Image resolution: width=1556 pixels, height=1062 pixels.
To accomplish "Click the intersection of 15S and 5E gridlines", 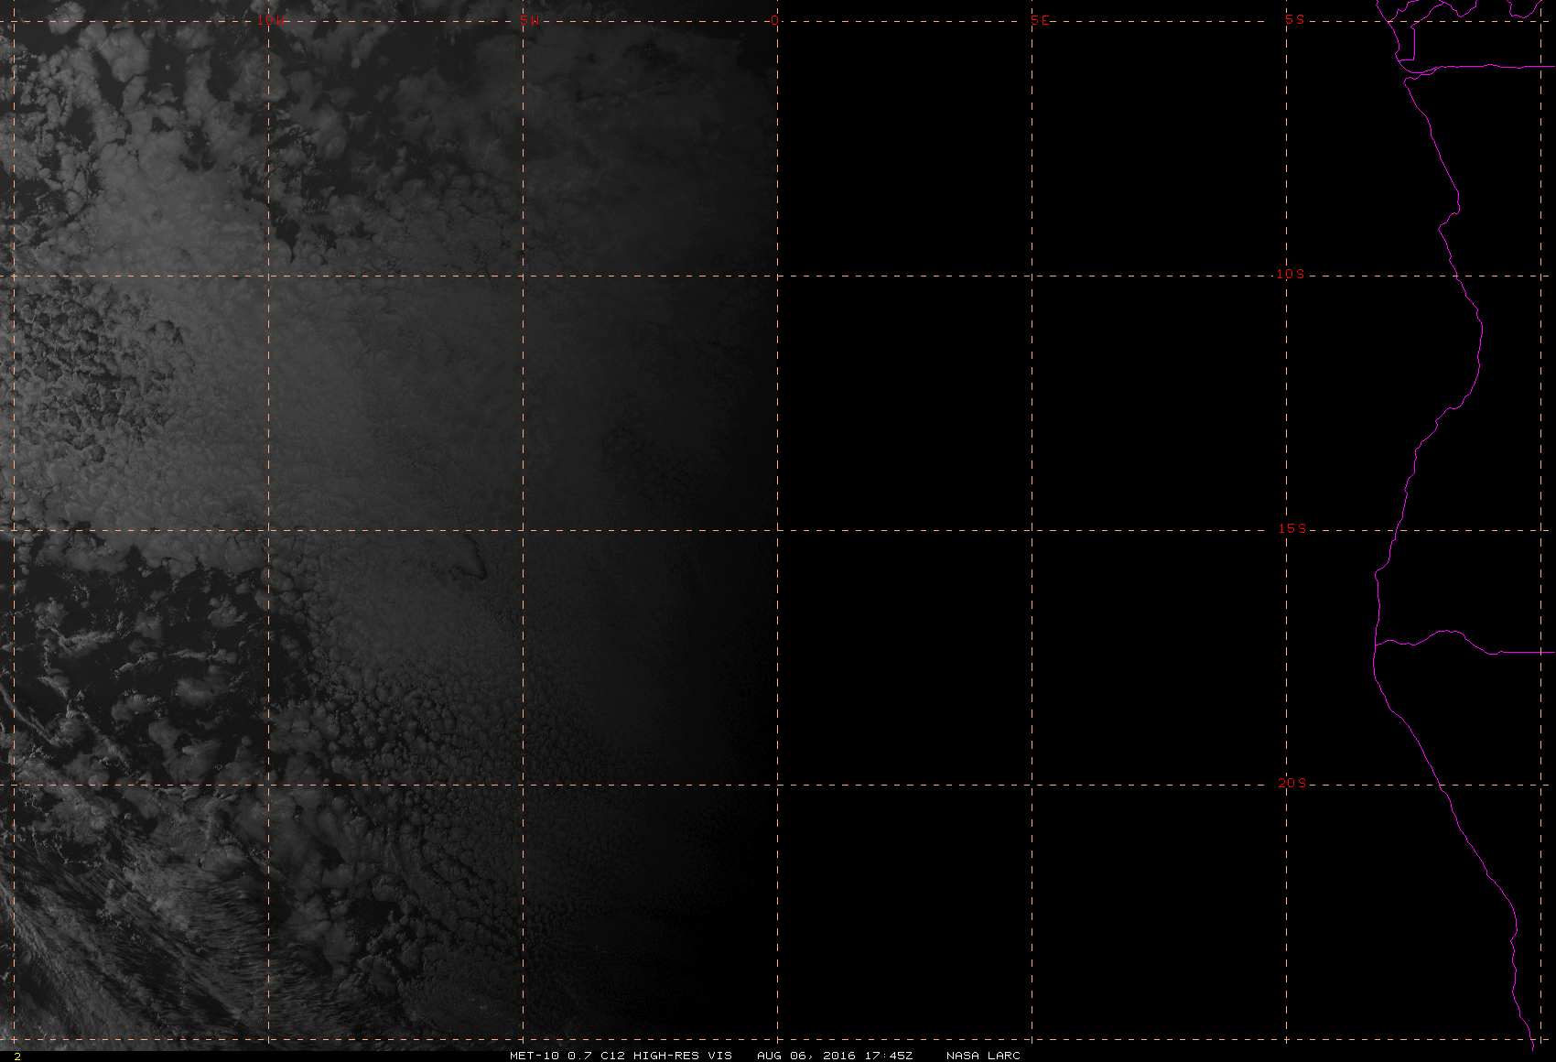I will 1032,529.
